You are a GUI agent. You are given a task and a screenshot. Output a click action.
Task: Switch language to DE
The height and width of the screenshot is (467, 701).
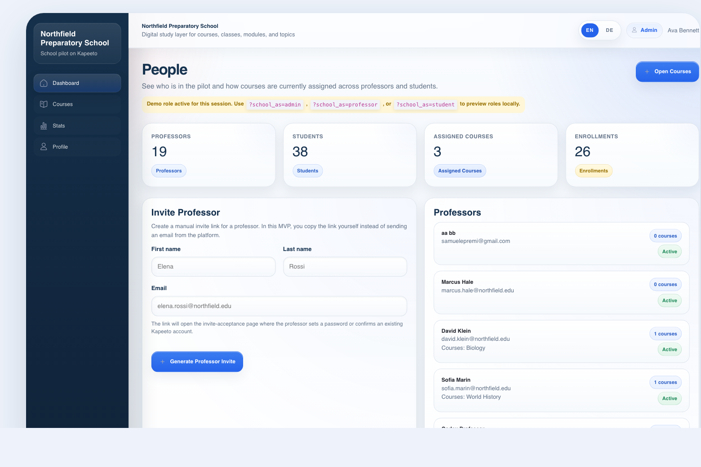tap(609, 31)
